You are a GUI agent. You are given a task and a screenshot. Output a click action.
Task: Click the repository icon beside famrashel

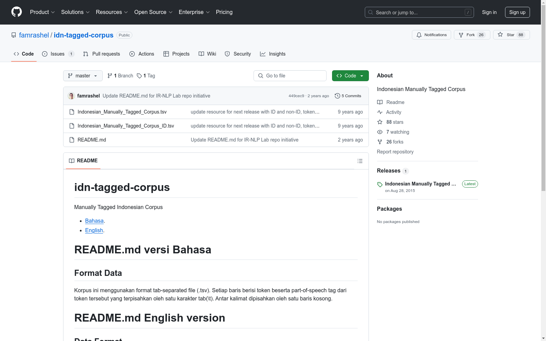(x=14, y=35)
